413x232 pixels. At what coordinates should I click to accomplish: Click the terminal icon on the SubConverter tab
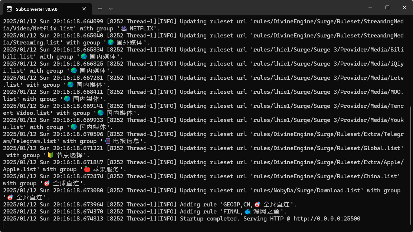coord(9,9)
